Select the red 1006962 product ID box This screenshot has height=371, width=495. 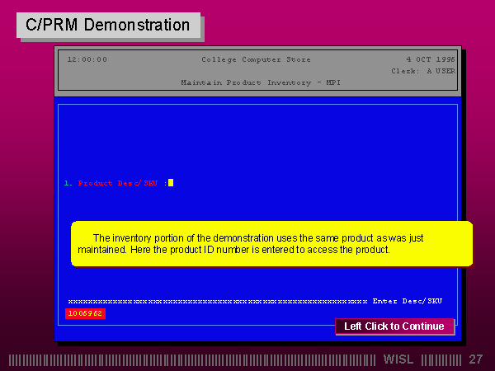pos(85,314)
